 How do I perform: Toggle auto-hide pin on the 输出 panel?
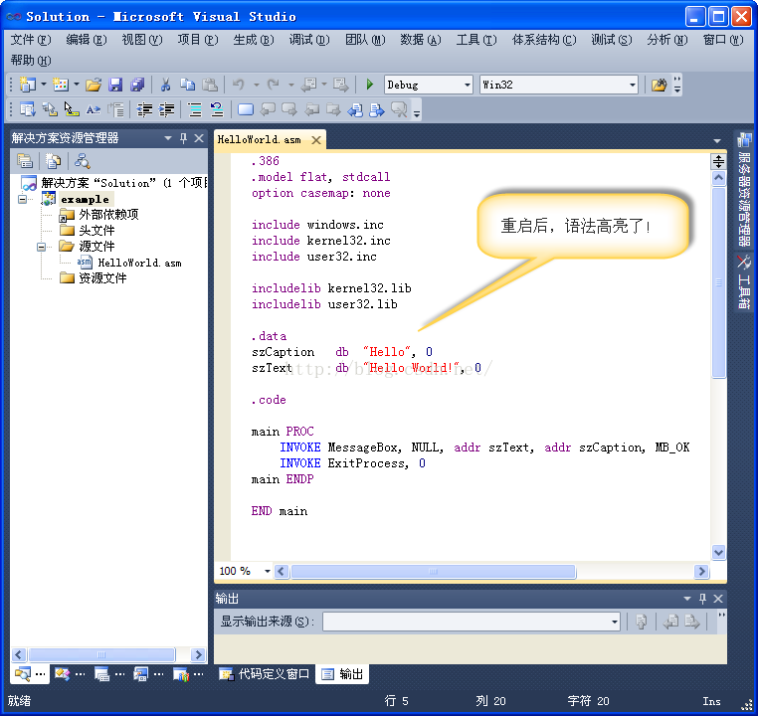click(x=703, y=599)
